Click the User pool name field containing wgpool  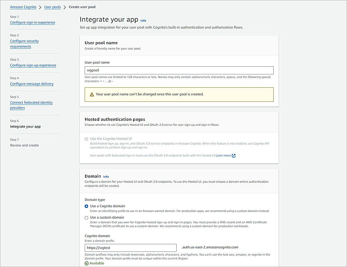[x=179, y=70]
